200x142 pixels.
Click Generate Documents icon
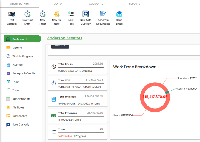pos(103,14)
